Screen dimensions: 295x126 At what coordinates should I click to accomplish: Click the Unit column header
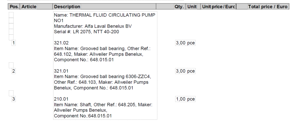pyautogui.click(x=192, y=7)
